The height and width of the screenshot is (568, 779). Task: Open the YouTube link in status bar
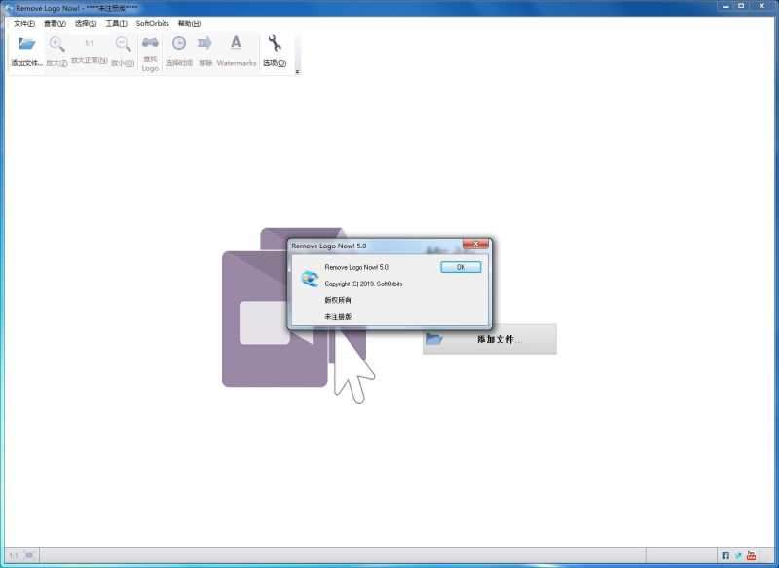[751, 555]
